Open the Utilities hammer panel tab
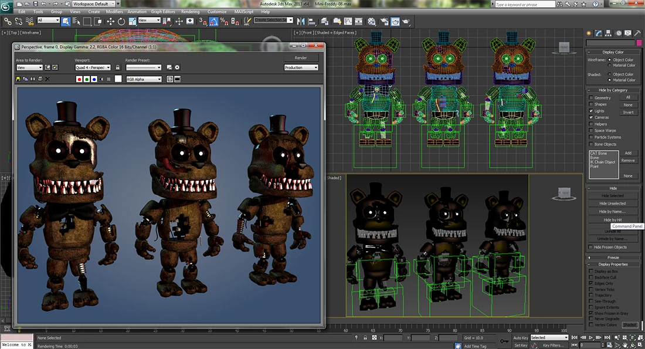The image size is (645, 349). [637, 33]
